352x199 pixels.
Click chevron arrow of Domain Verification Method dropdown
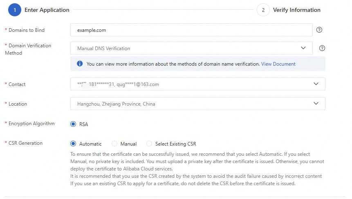click(x=303, y=48)
